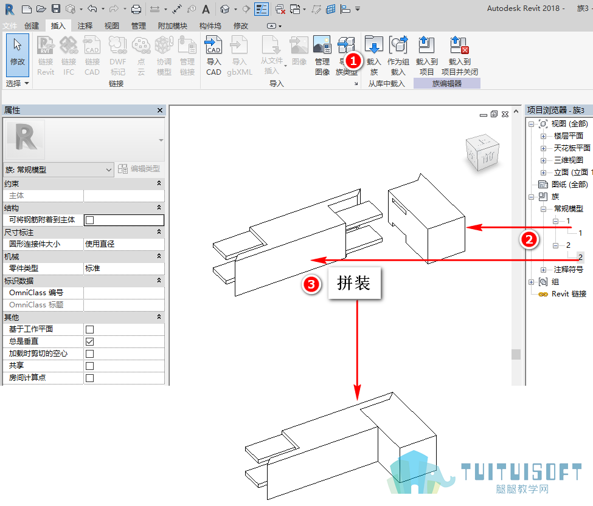
Task: Open the 创建 ribbon tab
Action: 32,26
